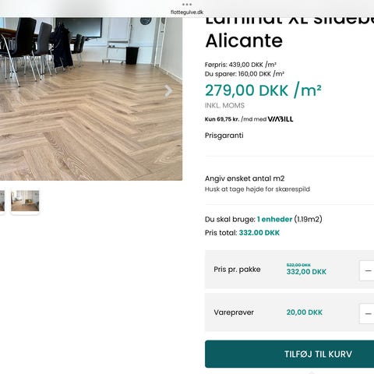
Task: Click the 1 enheder quantity text
Action: (274, 220)
